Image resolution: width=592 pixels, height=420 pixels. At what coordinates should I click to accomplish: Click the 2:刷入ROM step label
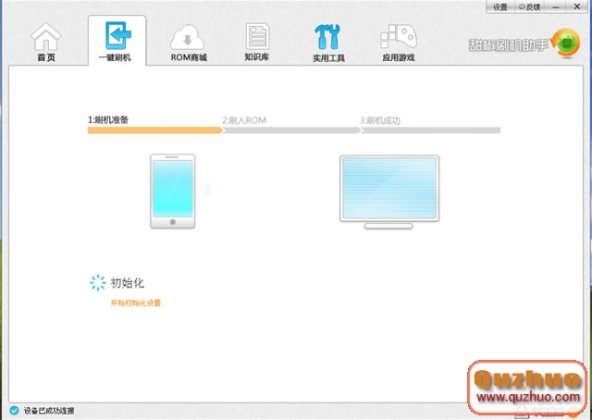[244, 120]
